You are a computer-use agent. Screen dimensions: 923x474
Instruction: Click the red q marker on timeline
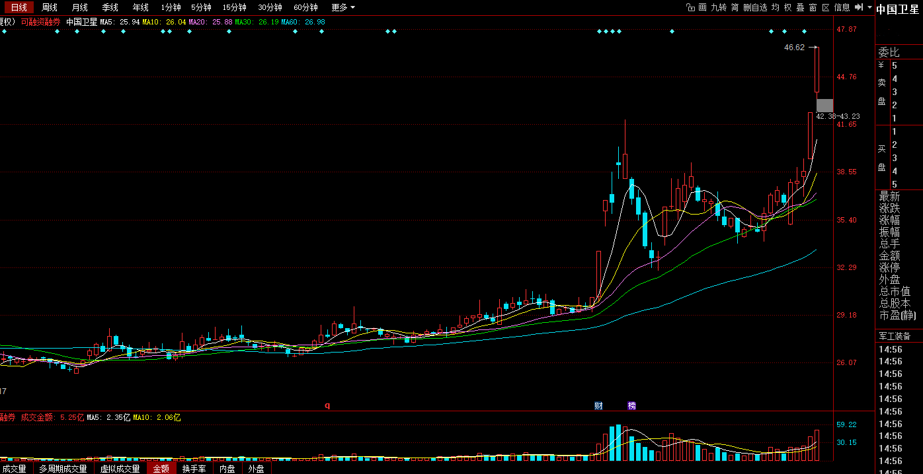[x=327, y=405]
